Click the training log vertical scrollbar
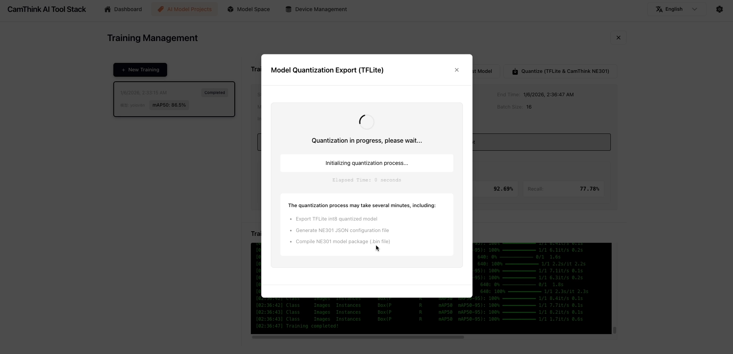 pyautogui.click(x=614, y=330)
